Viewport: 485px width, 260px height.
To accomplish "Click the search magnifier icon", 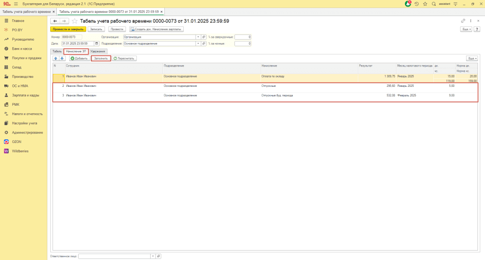I will pos(433,4).
